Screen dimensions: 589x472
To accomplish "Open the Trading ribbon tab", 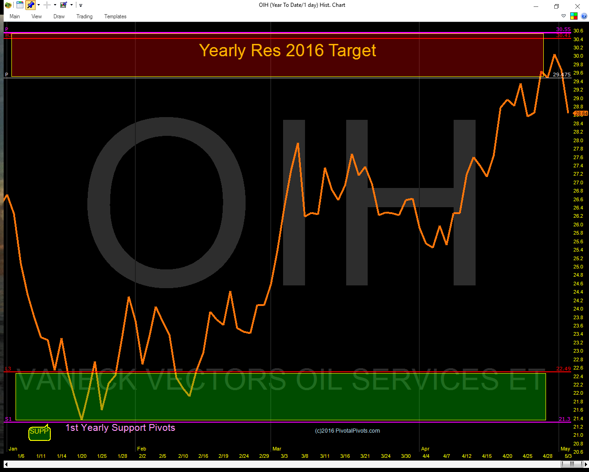I will [85, 16].
